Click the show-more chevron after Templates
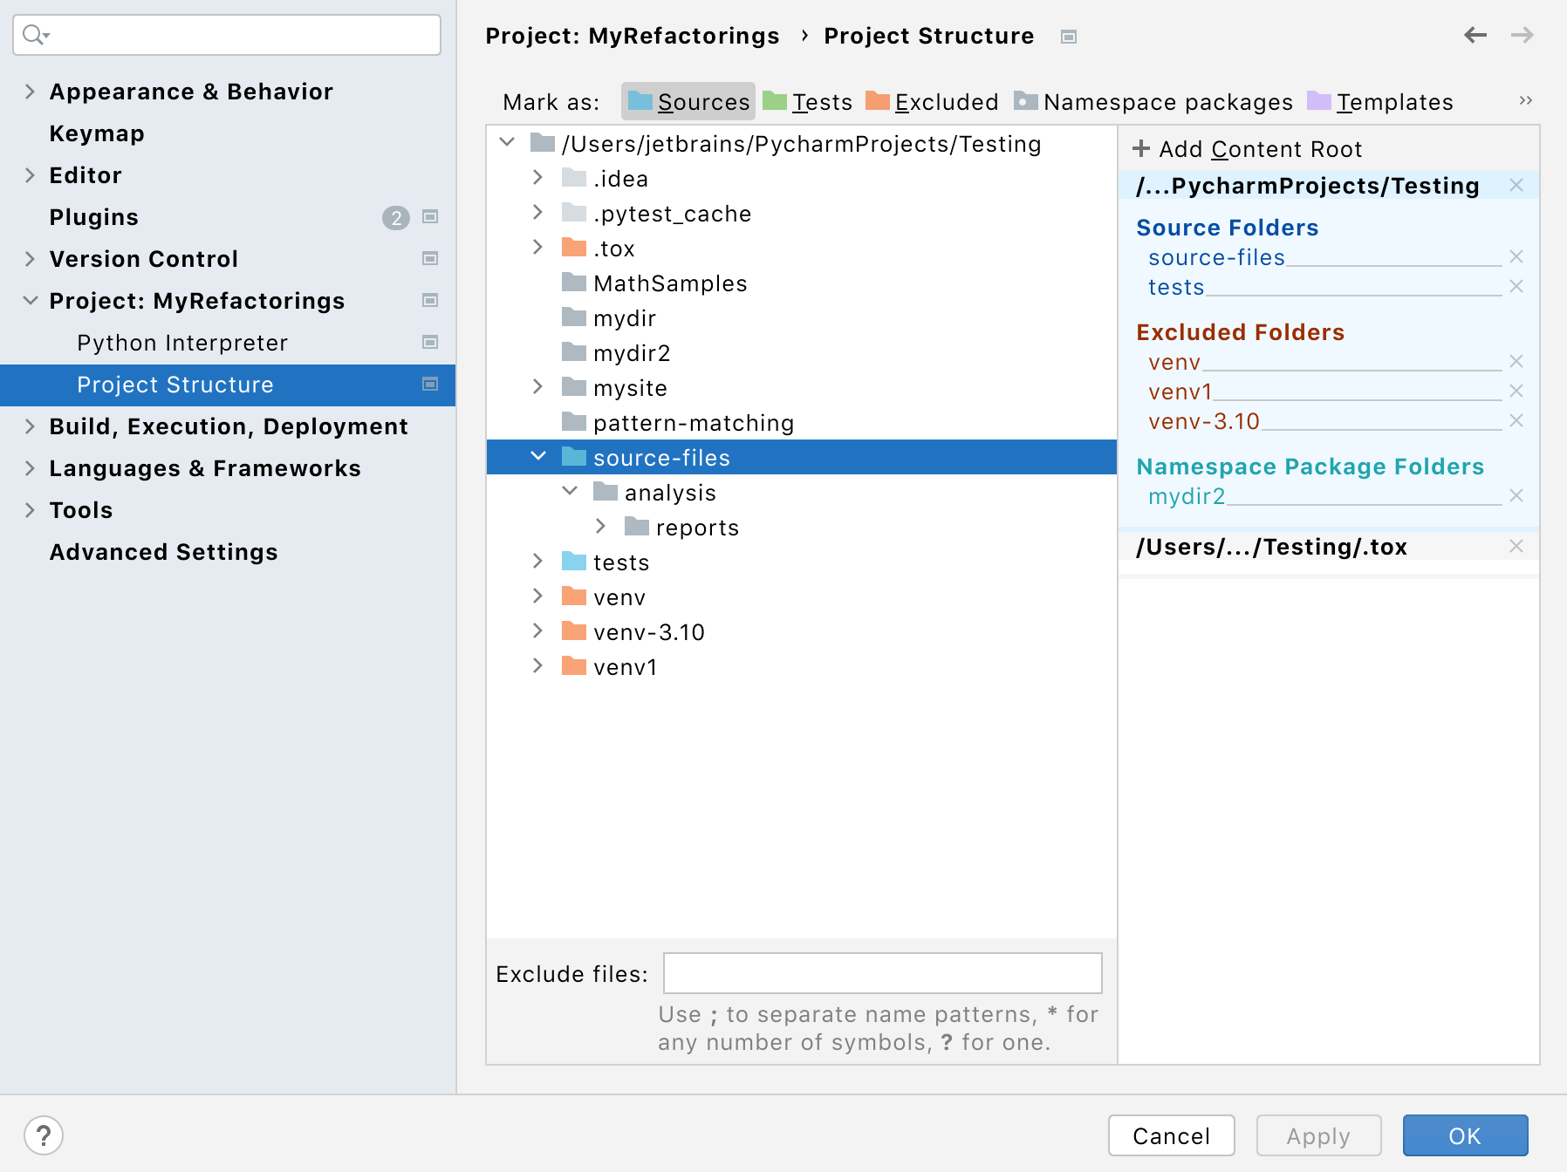Image resolution: width=1567 pixels, height=1172 pixels. point(1526,100)
